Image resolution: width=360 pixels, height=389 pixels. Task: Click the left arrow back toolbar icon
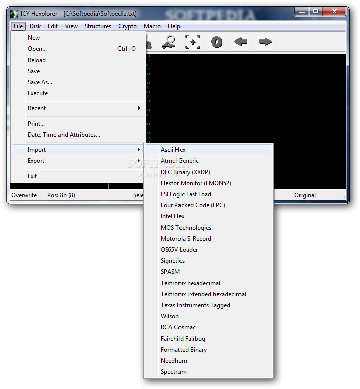[241, 42]
